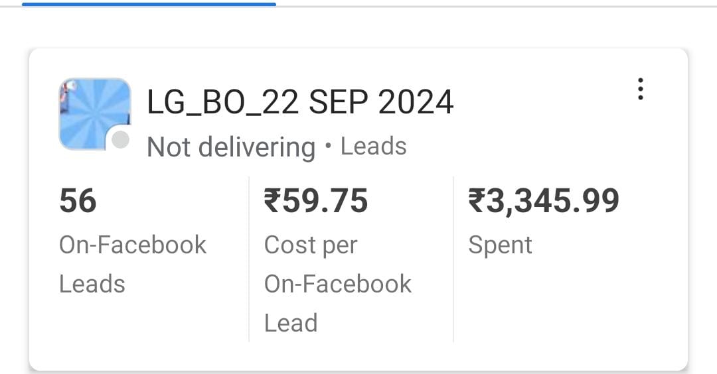Click divider between cost and spent columns

point(453,259)
